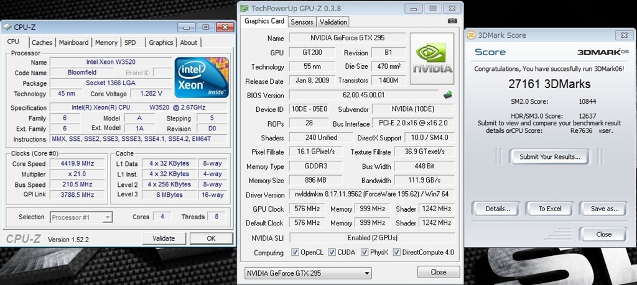Click the NVIDIA SLI value Enabled (2 GPUs)
This screenshot has height=285, width=637.
(372, 238)
